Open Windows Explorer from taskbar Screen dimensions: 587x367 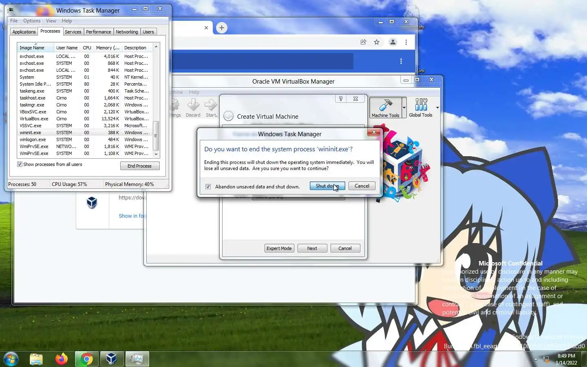pos(36,359)
